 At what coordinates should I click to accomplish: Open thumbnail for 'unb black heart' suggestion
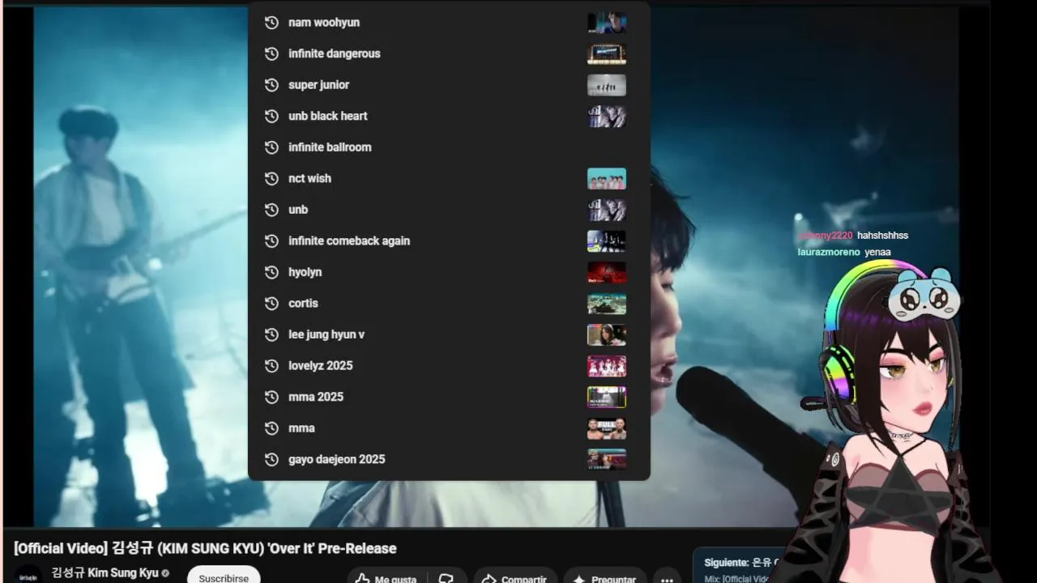(607, 116)
